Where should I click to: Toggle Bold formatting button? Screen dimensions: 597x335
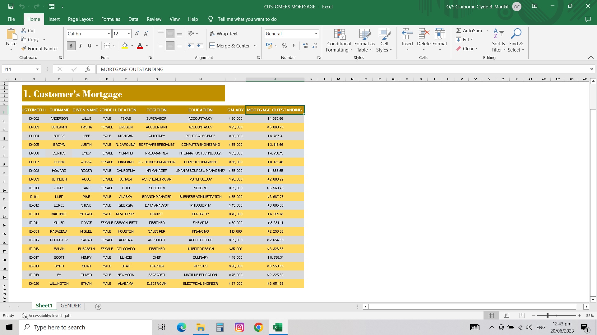[x=71, y=46]
